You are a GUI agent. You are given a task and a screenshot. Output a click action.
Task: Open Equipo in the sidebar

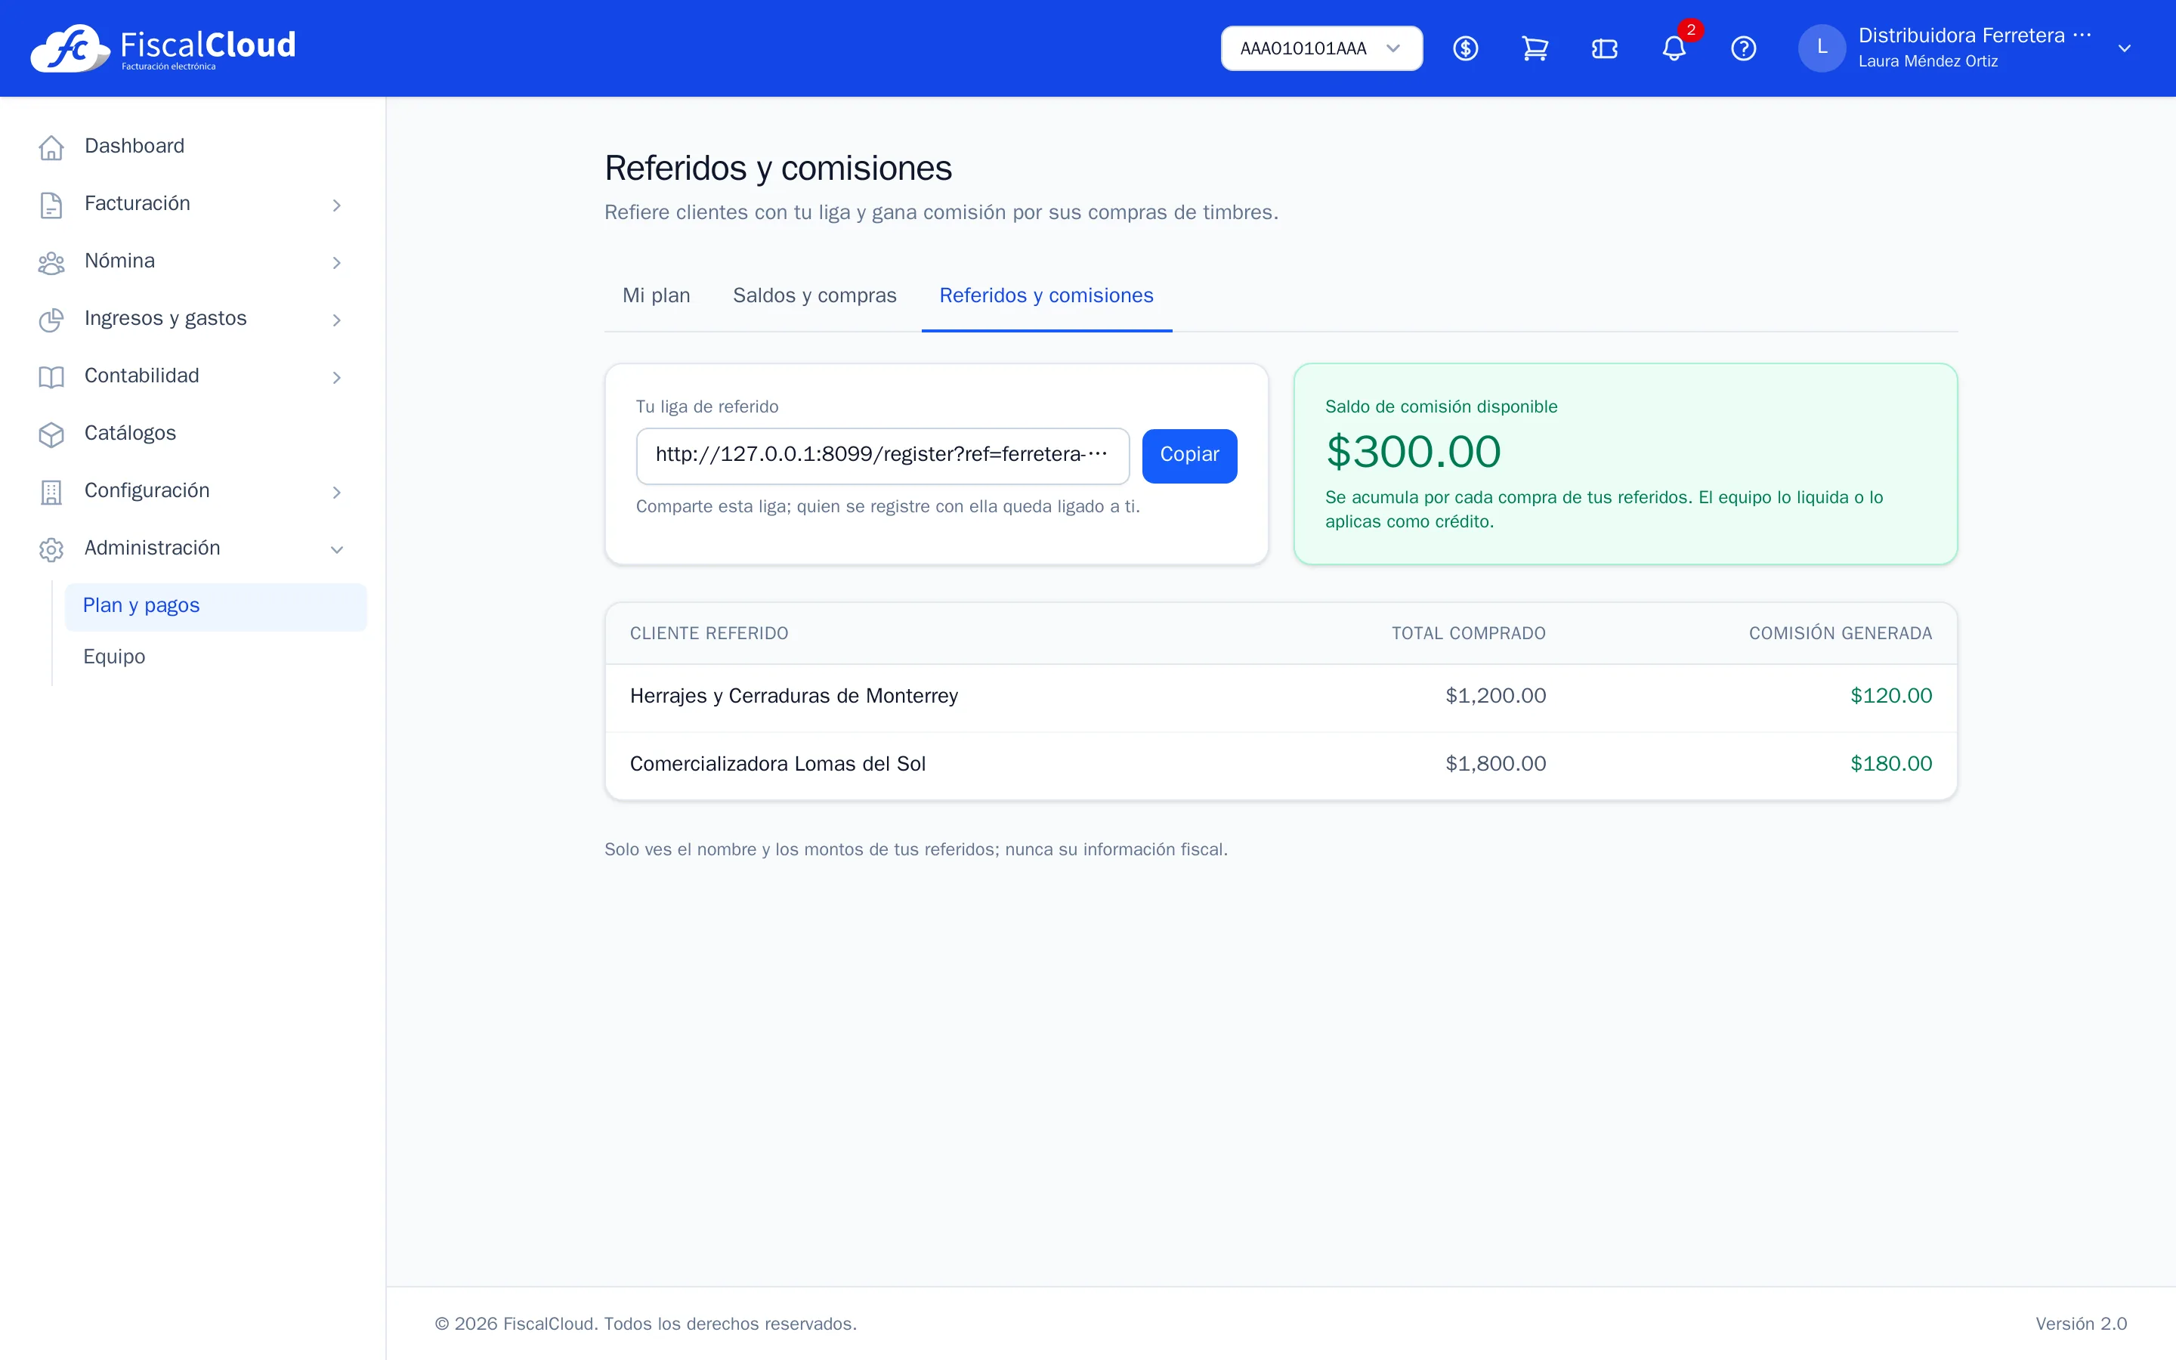pos(216,657)
